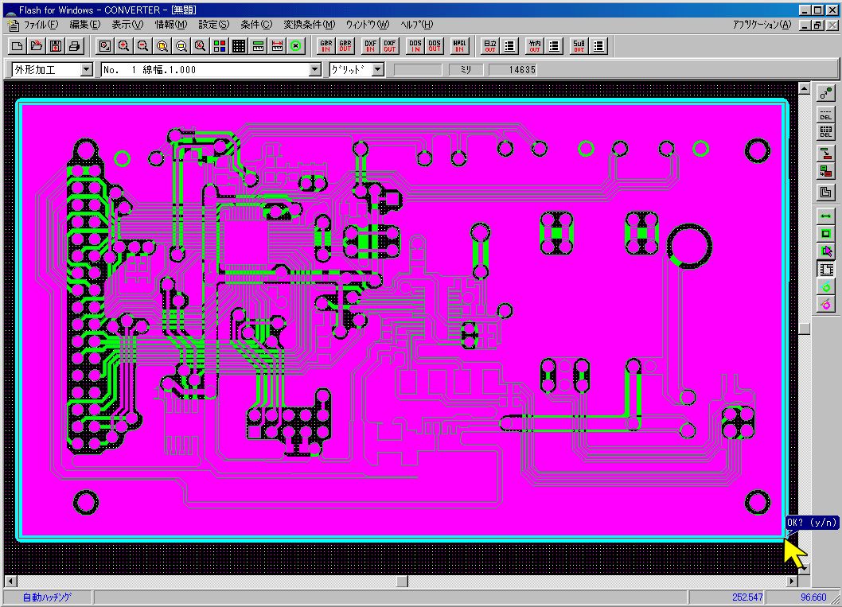The height and width of the screenshot is (607, 842).
Task: Open the 設定(S) menu
Action: pos(214,25)
